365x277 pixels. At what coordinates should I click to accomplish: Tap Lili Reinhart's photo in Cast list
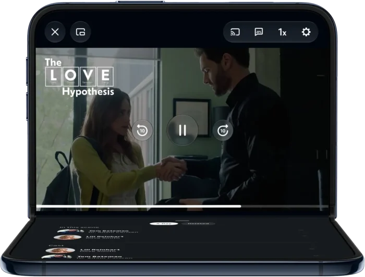(x=60, y=251)
